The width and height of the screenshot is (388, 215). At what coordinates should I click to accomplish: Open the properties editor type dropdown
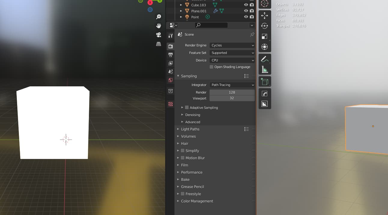pos(173,25)
